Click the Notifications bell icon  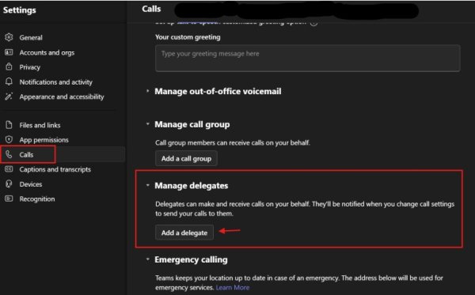tap(9, 81)
